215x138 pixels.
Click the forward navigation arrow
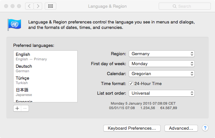pyautogui.click(x=38, y=6)
